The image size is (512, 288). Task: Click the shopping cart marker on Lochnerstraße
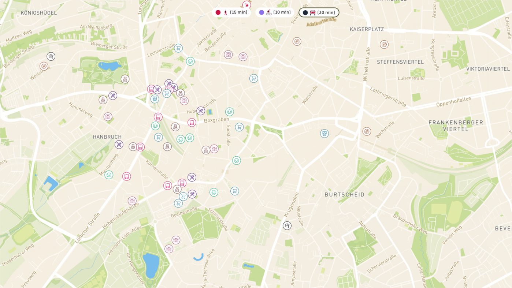178,48
